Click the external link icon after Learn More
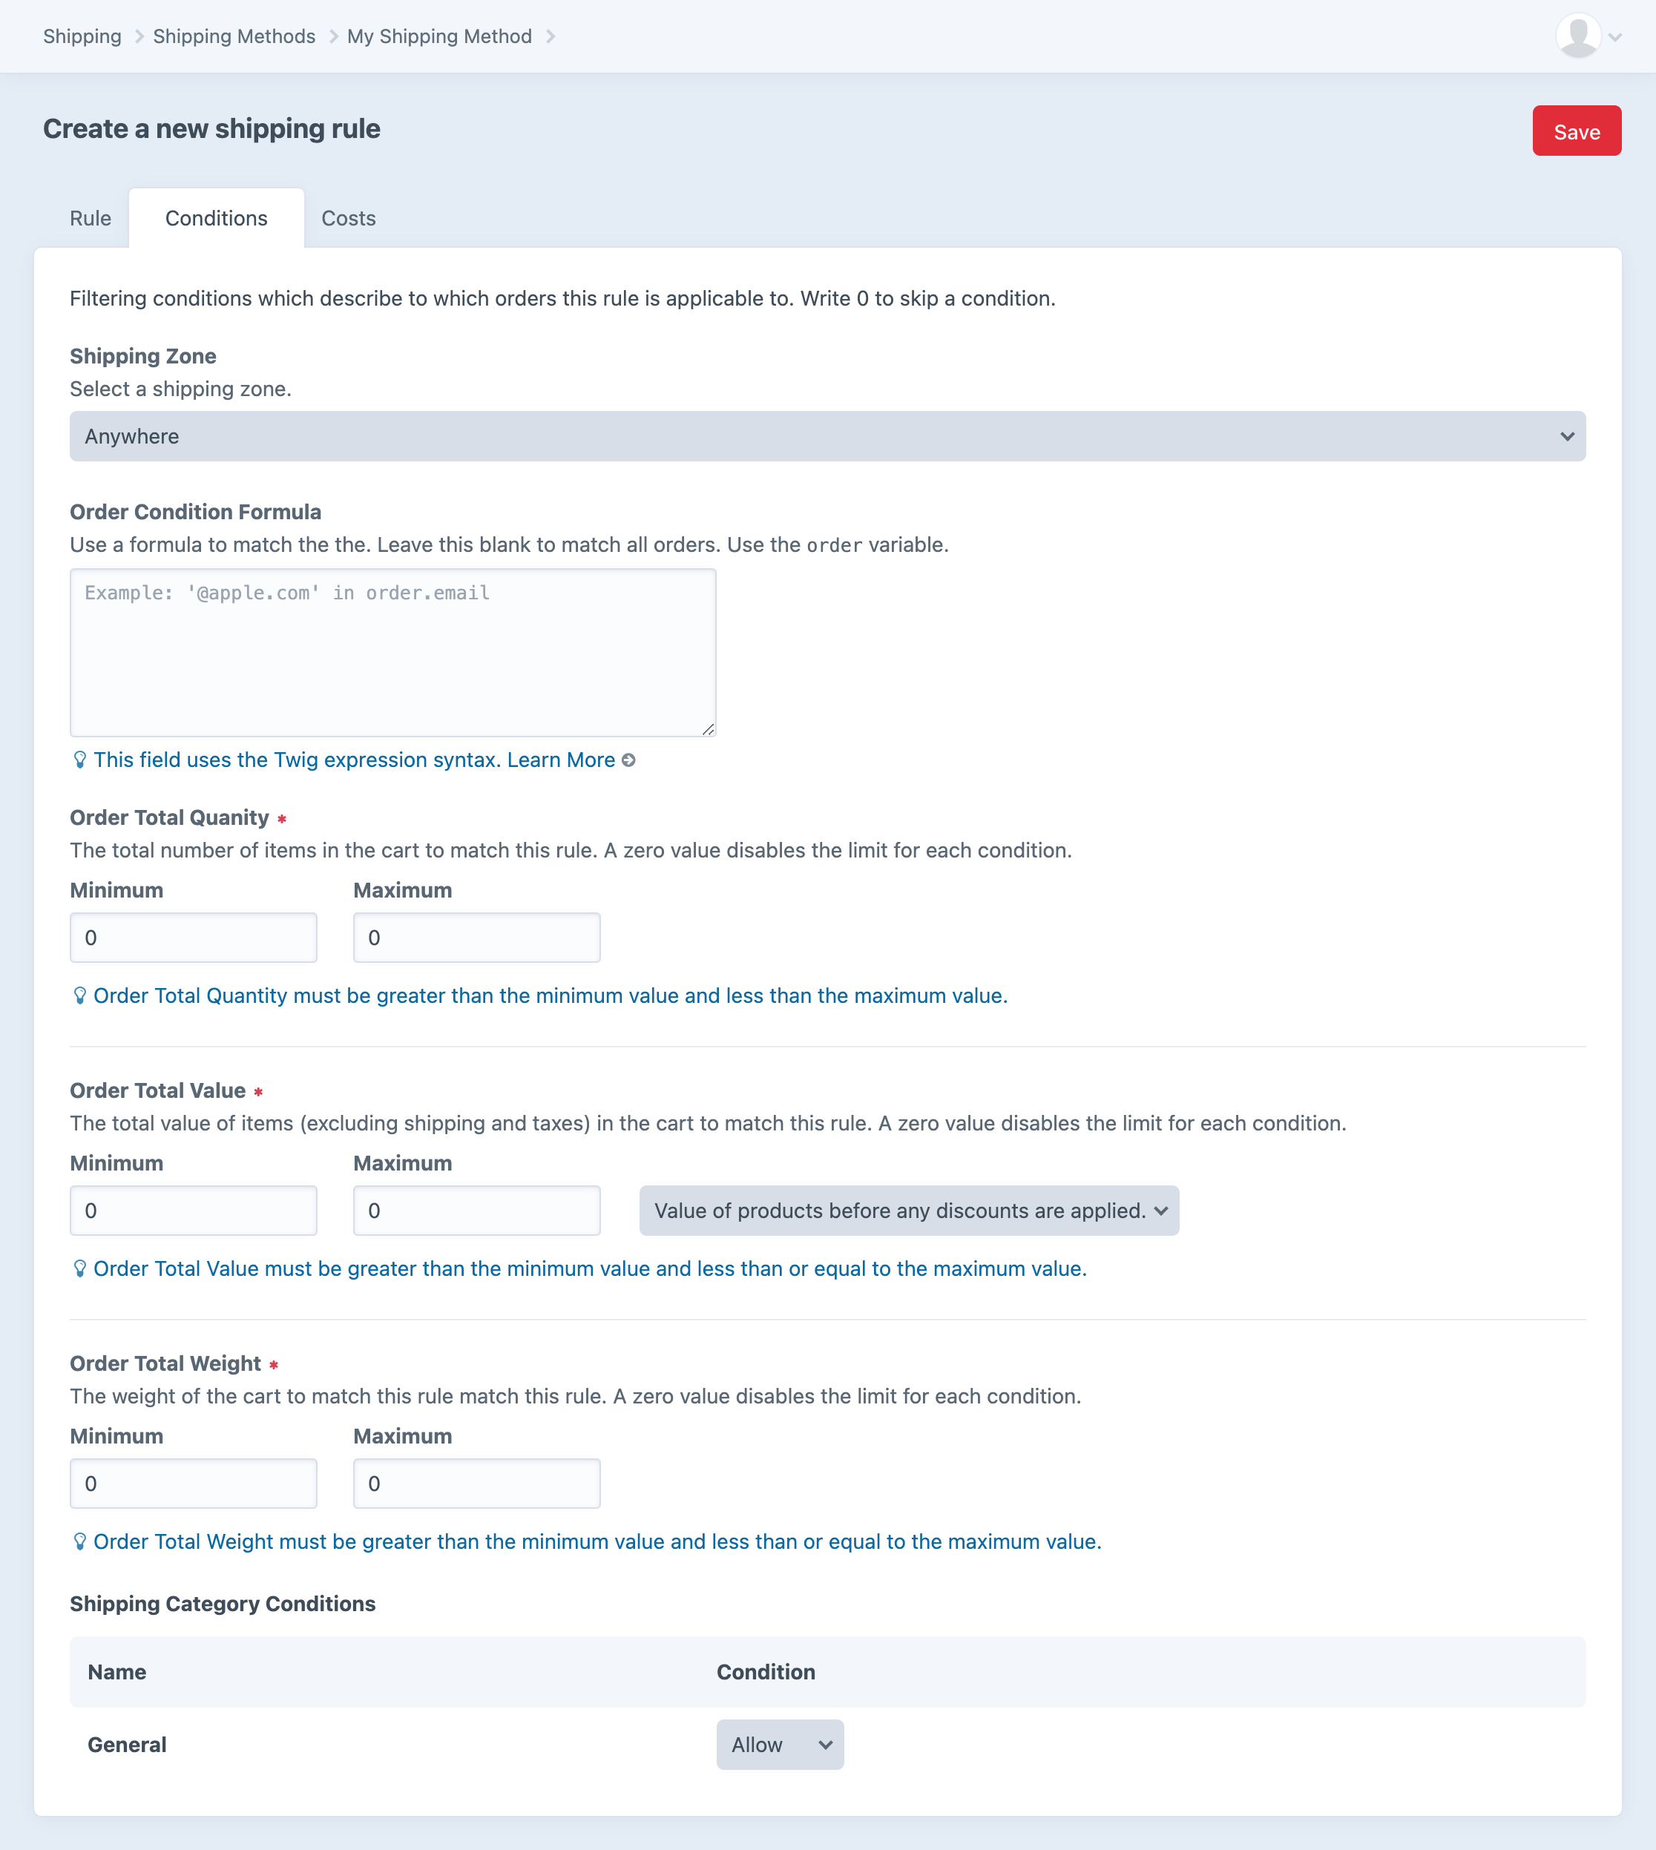 [628, 760]
